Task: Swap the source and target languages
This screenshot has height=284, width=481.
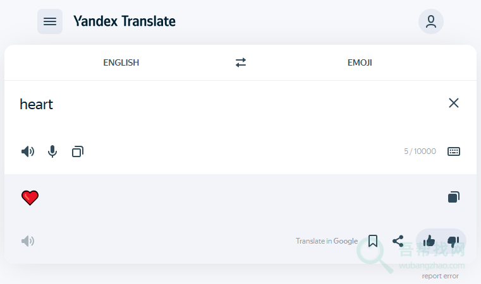Action: pos(241,62)
